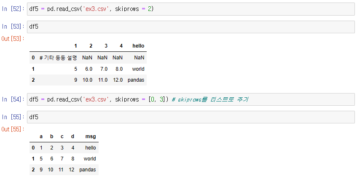Click the In [54] skiprows list code cell
357x179 pixels.
tap(191, 99)
